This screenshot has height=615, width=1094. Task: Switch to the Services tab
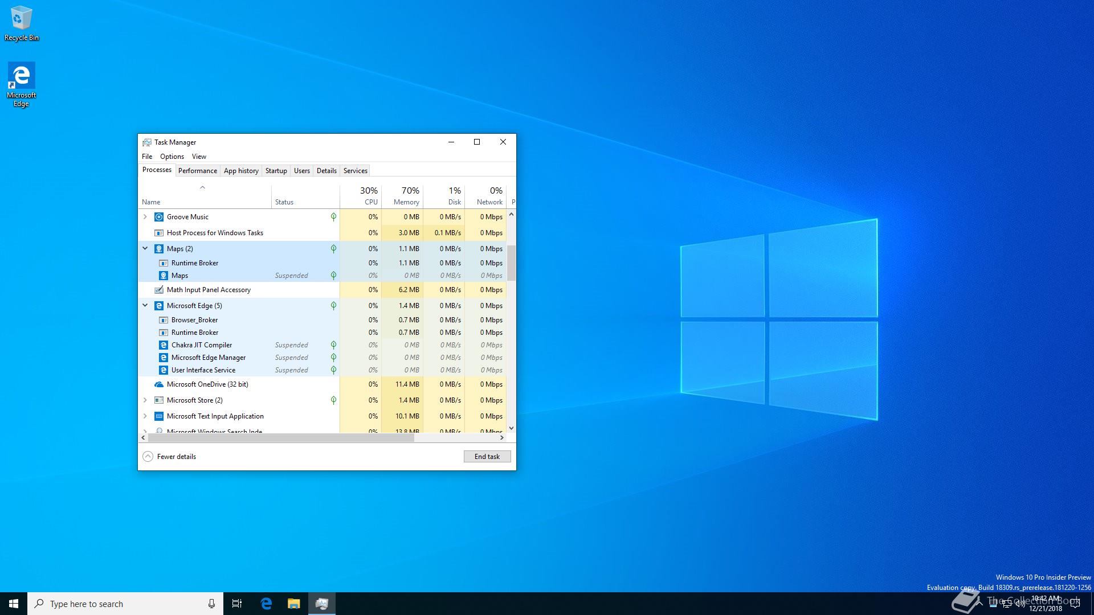356,171
